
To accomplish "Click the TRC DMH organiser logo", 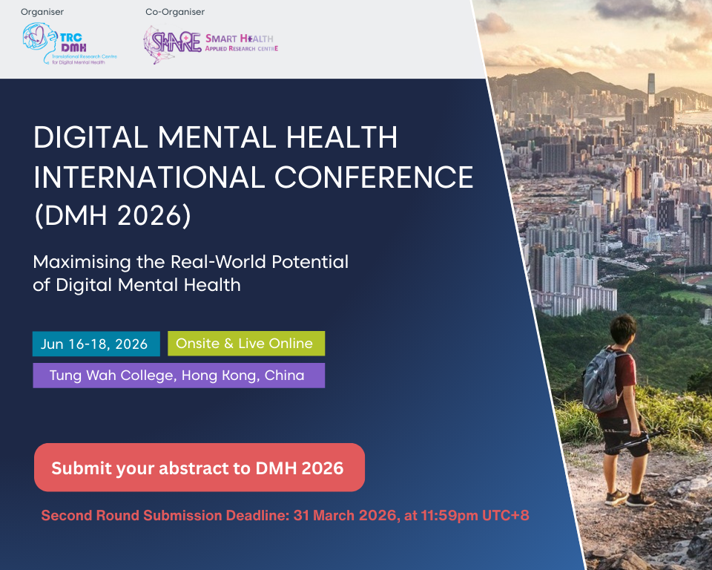I will pyautogui.click(x=70, y=44).
